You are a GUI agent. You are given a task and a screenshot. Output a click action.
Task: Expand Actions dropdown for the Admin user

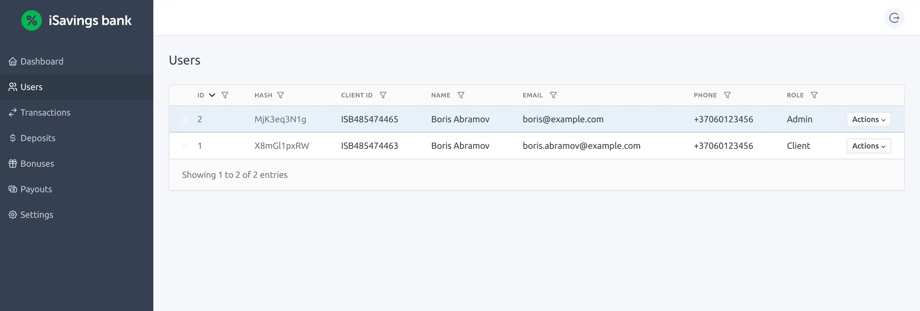click(869, 119)
